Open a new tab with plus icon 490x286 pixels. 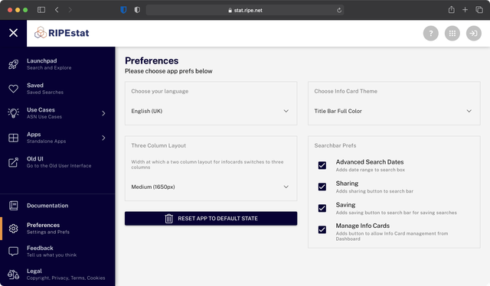tap(465, 10)
